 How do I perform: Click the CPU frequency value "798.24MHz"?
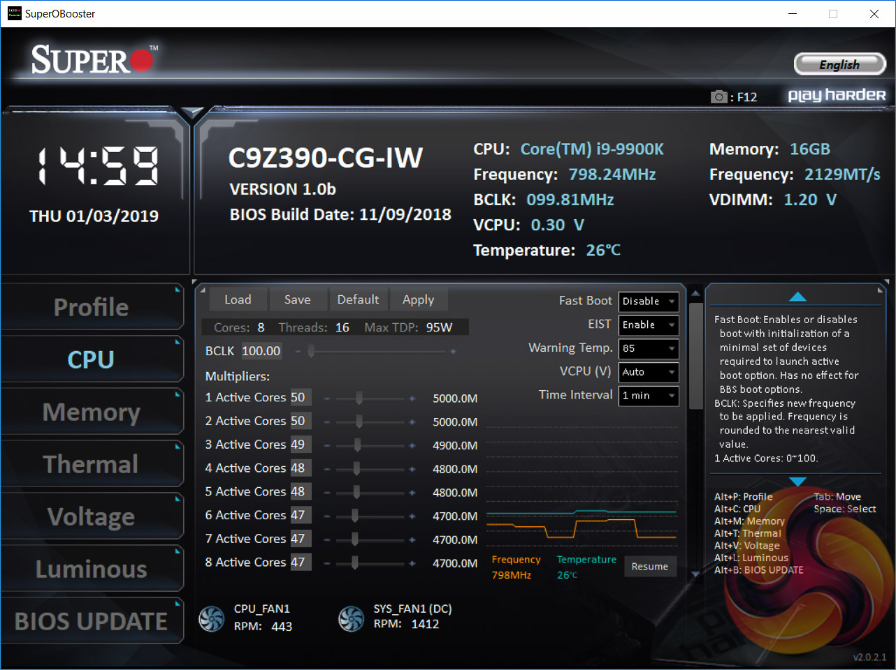612,174
